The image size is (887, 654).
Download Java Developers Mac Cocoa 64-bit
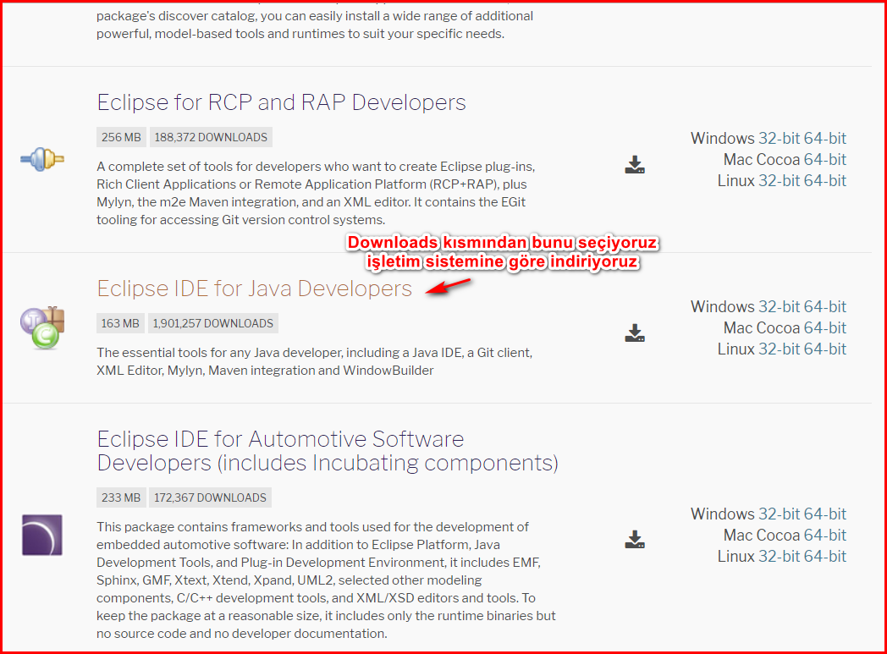click(824, 328)
